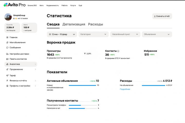Image resolution: width=185 pixels, height=123 pixels.
Task: Click 'В среднем 2,4 ₽ за просмотр' text
Action: tap(59, 58)
